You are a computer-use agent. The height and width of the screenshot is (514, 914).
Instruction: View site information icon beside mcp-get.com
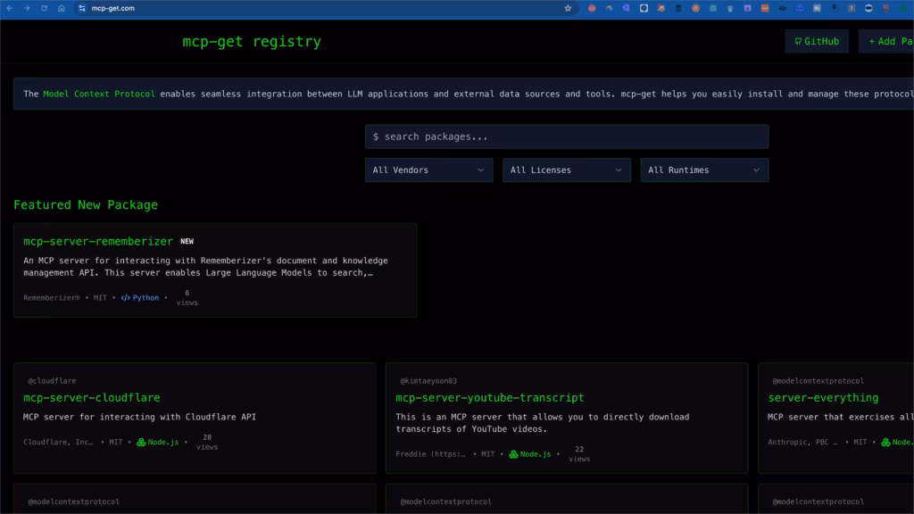click(81, 8)
